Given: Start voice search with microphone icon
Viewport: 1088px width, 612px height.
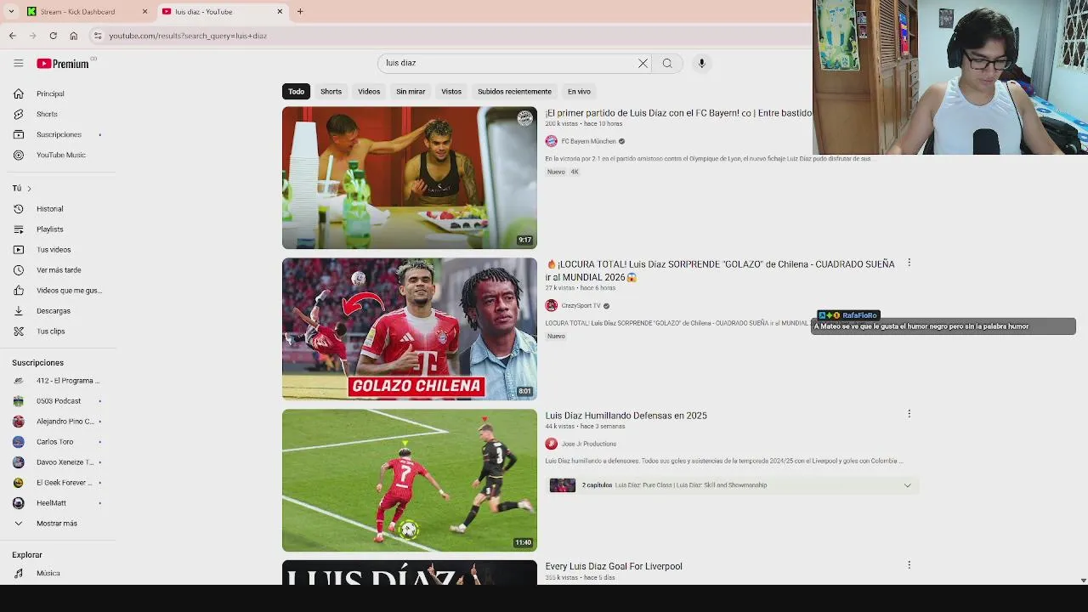Looking at the screenshot, I should click(x=701, y=63).
